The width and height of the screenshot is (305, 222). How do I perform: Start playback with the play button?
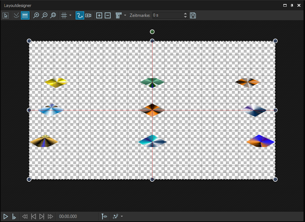6,216
